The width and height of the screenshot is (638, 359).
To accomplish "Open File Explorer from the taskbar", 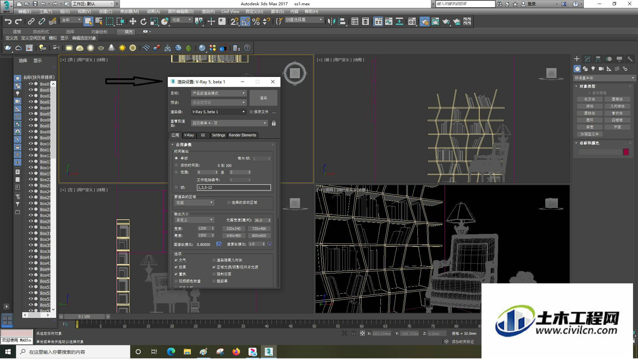I will pos(187,352).
